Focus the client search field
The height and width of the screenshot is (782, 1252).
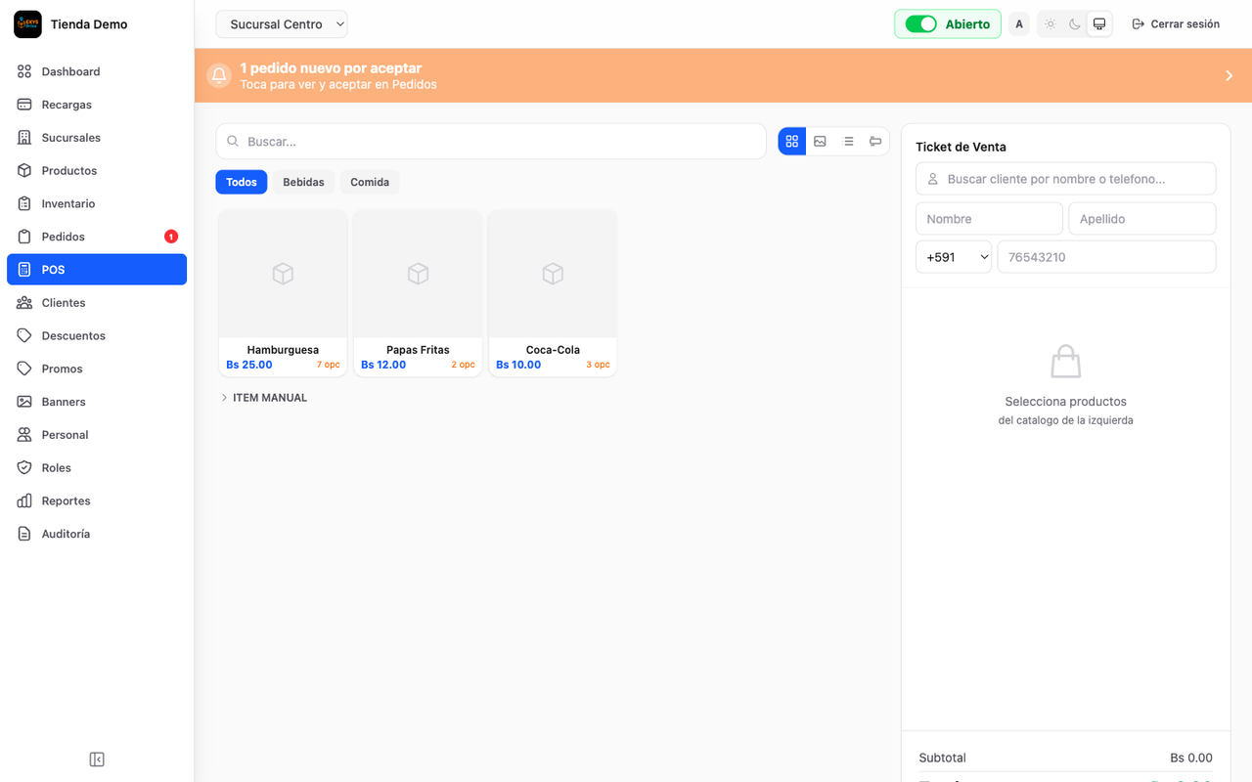[1066, 179]
